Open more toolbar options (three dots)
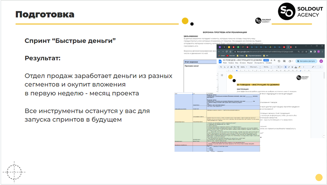Viewport: 327px width, 185px height. point(304,67)
